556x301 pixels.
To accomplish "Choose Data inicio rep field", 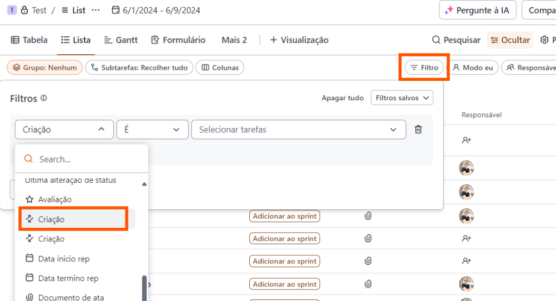I will [64, 259].
